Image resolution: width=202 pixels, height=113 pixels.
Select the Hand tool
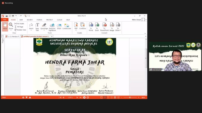5,27
